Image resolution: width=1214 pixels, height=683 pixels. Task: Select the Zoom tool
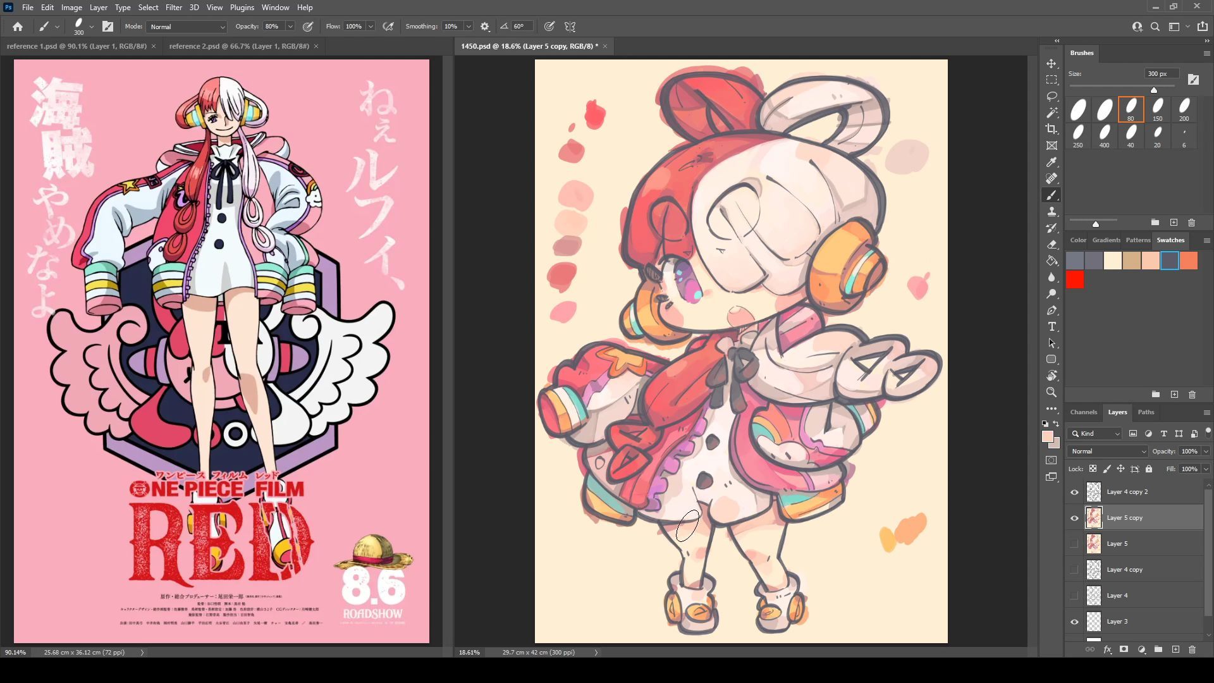[x=1052, y=392]
